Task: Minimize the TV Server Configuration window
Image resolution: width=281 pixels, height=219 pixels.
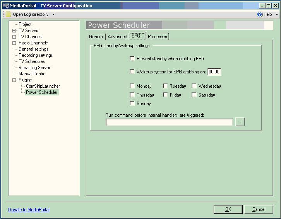Action: (x=262, y=6)
